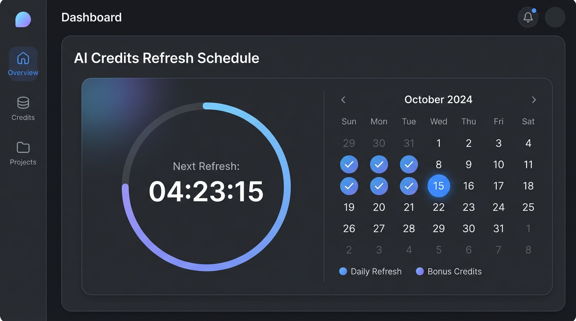This screenshot has width=576, height=321.
Task: Toggle the checkmark on October 12
Action: point(349,186)
